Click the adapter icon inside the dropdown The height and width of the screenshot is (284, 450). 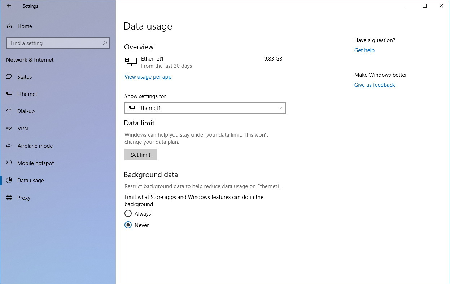click(x=132, y=108)
